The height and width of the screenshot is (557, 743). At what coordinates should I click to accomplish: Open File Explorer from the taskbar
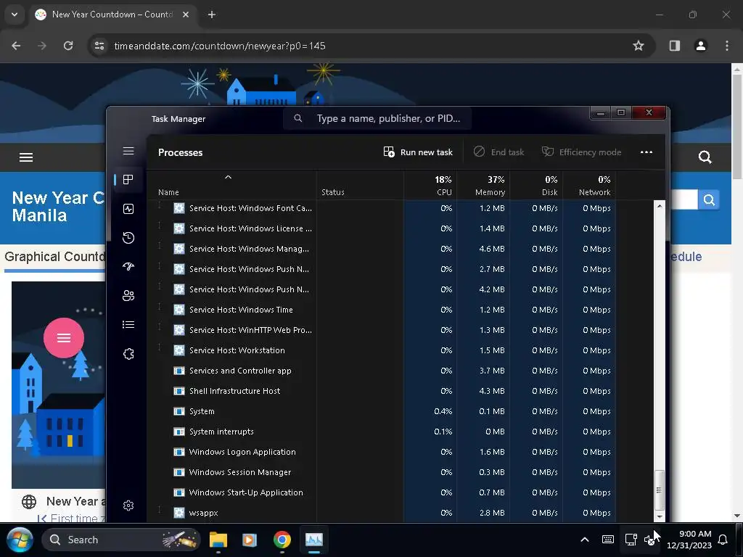coord(218,540)
